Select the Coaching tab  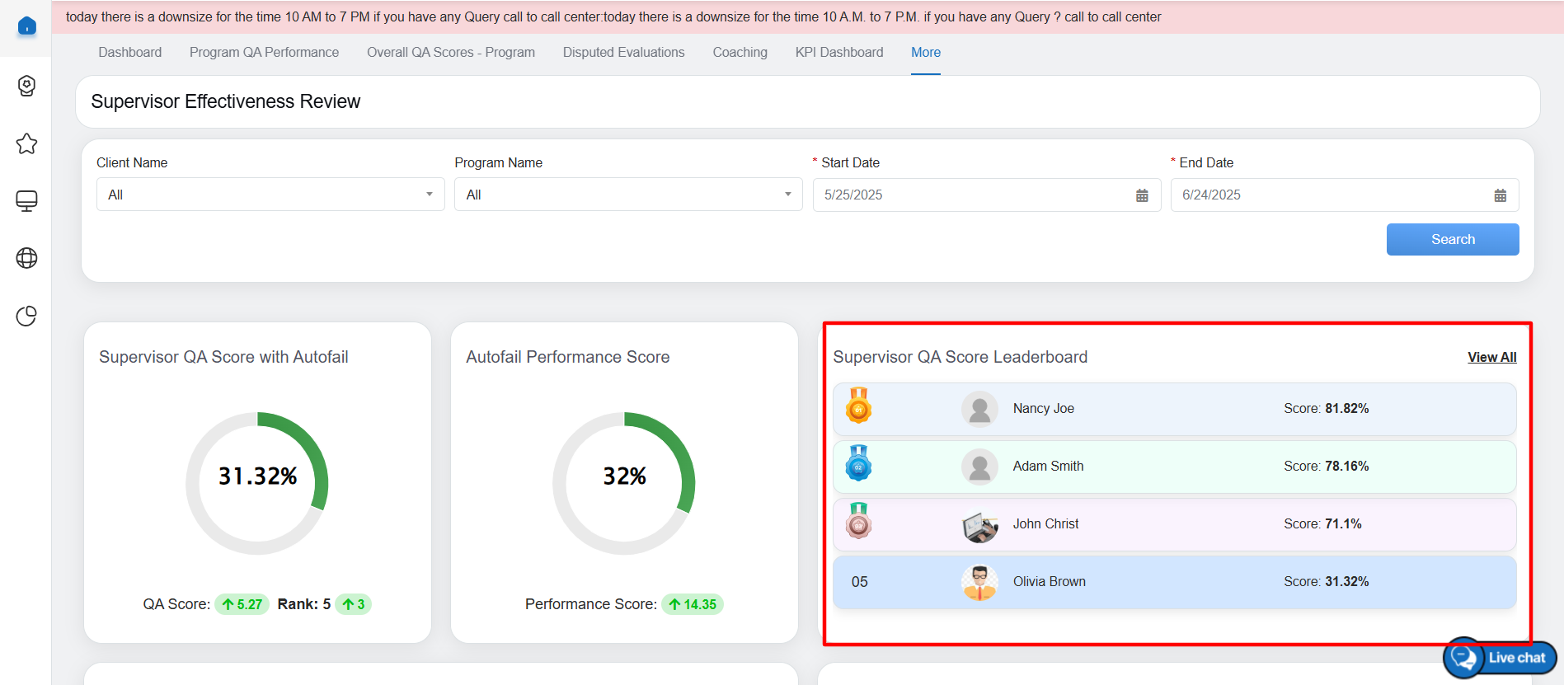(x=740, y=52)
